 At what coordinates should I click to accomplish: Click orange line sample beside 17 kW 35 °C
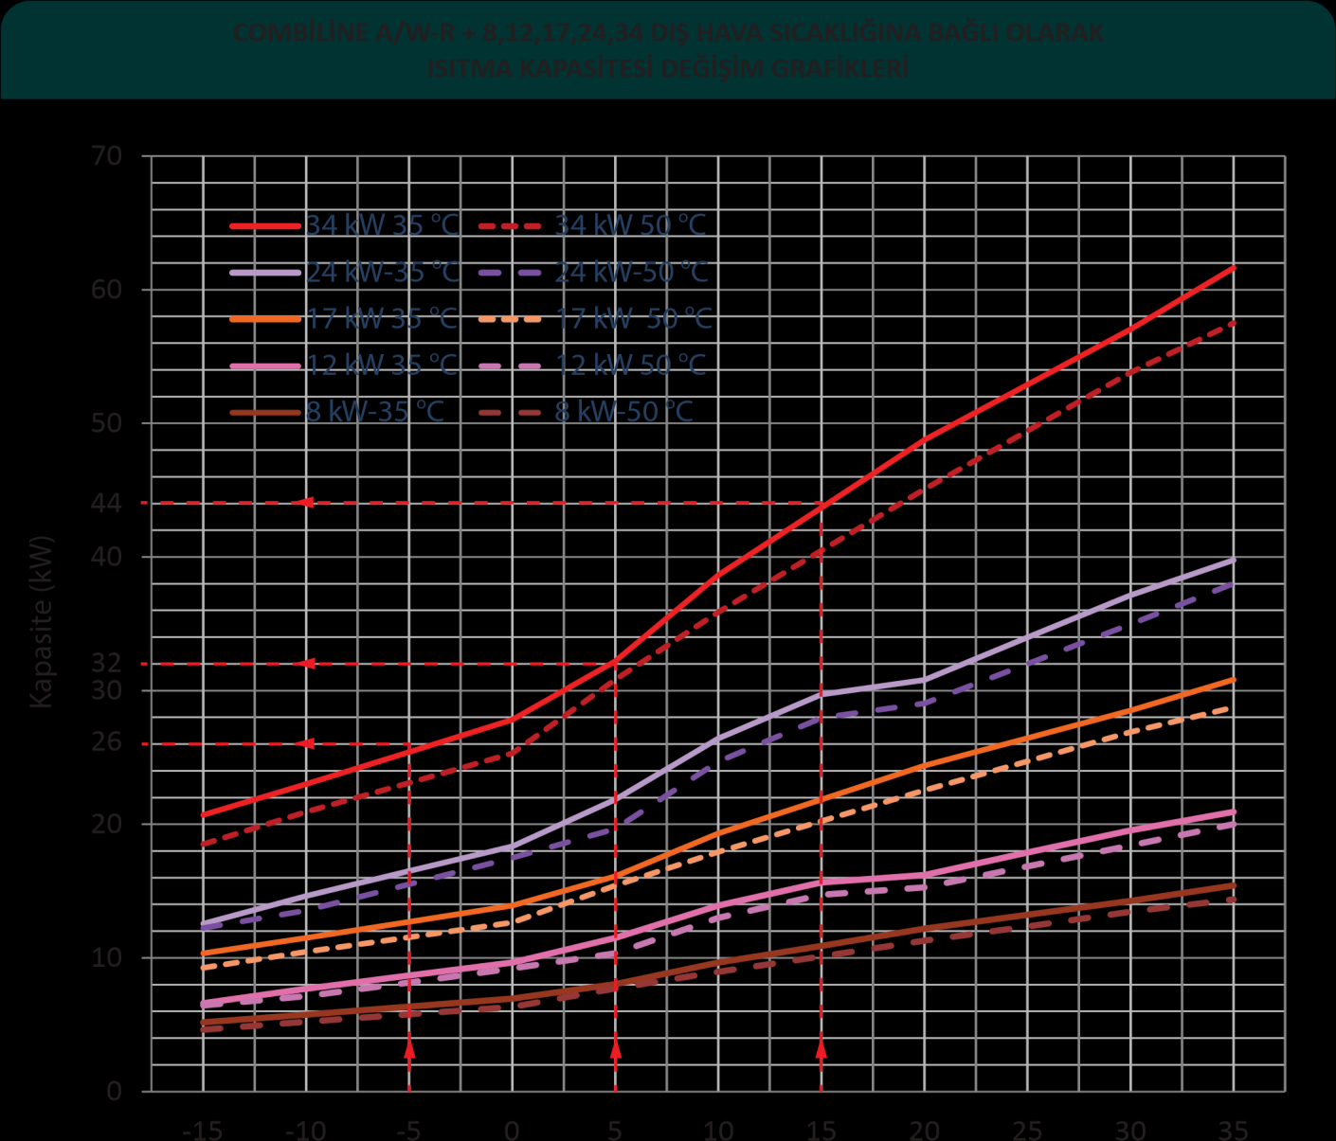pos(265,318)
